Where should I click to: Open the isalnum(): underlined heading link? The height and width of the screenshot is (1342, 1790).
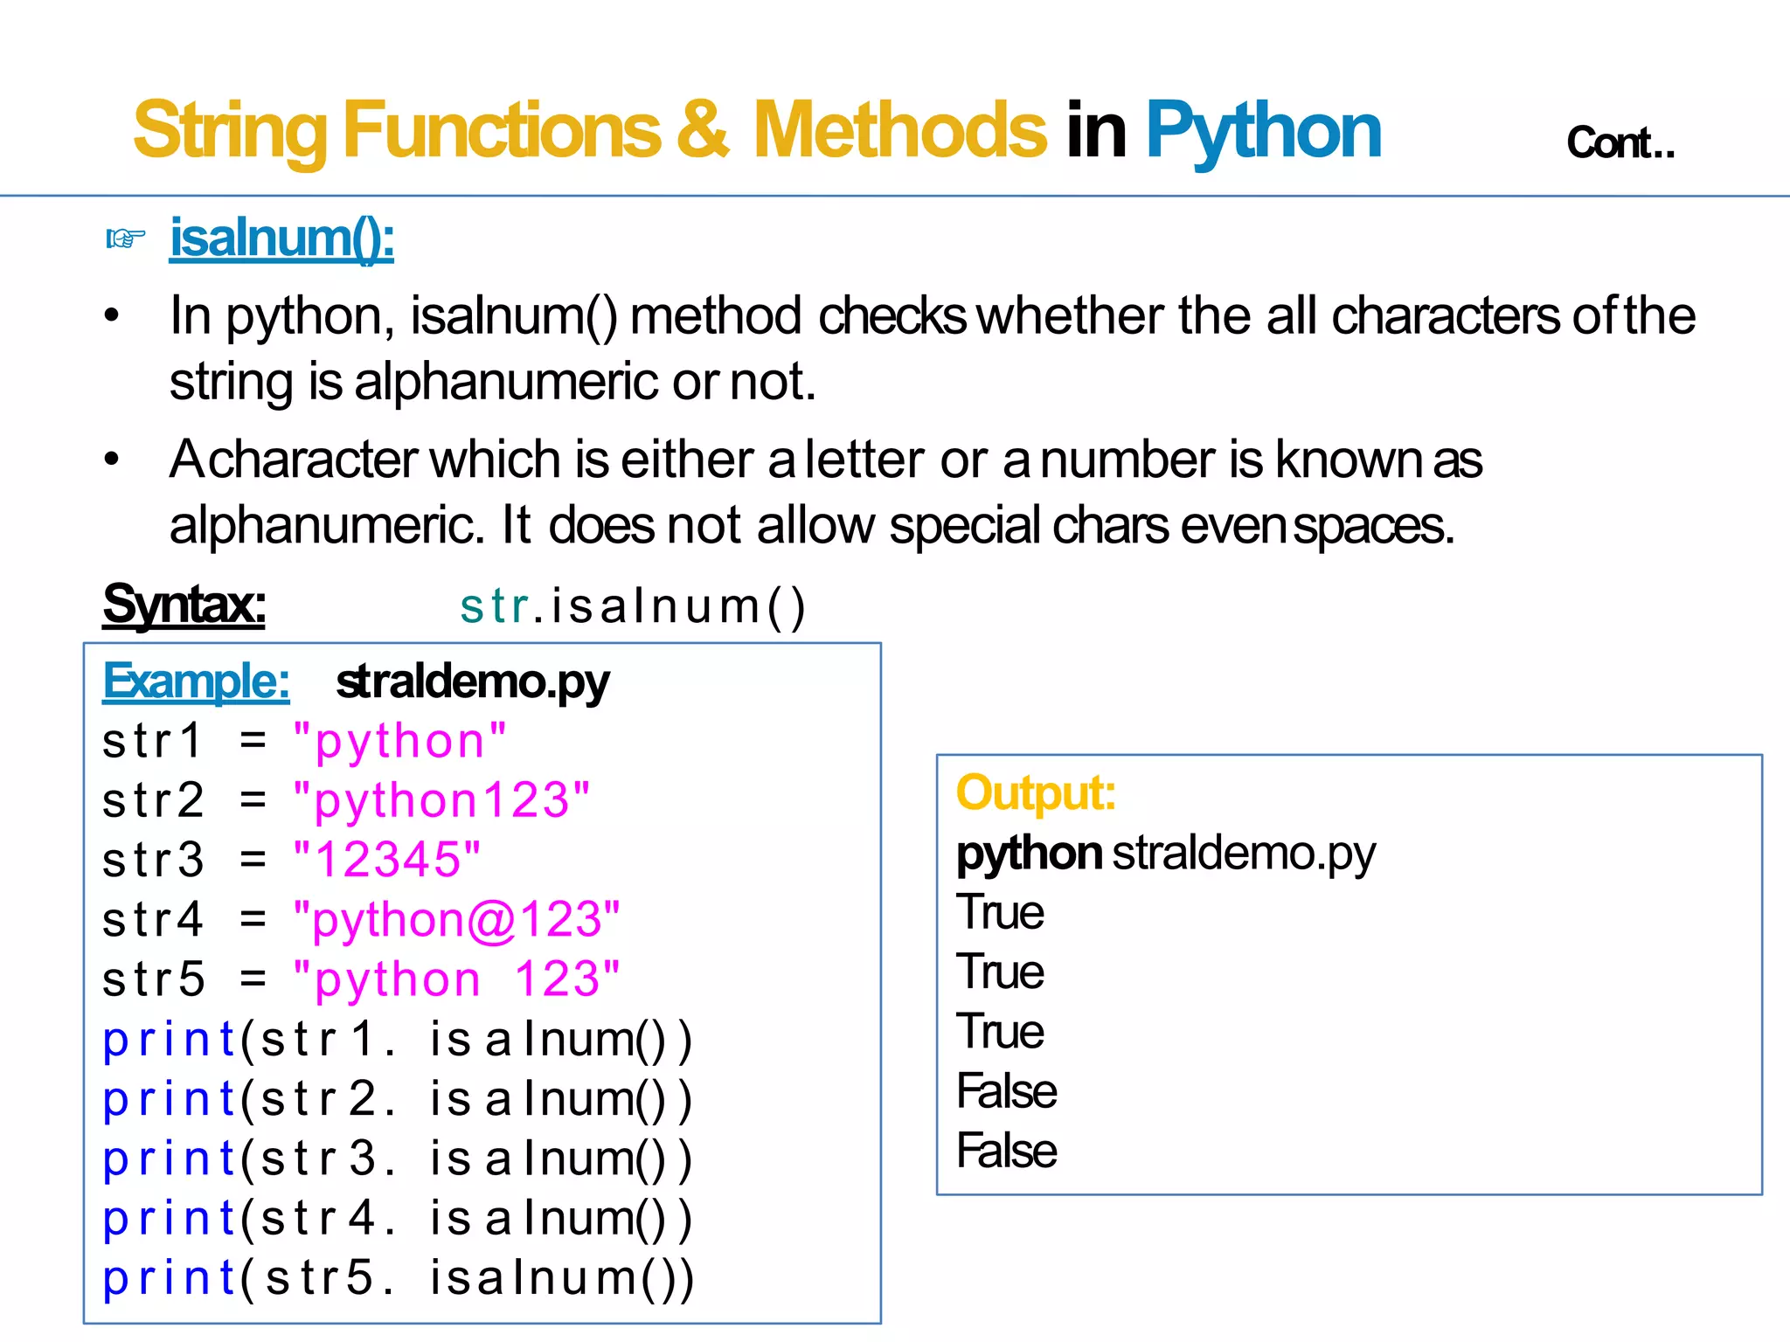281,238
